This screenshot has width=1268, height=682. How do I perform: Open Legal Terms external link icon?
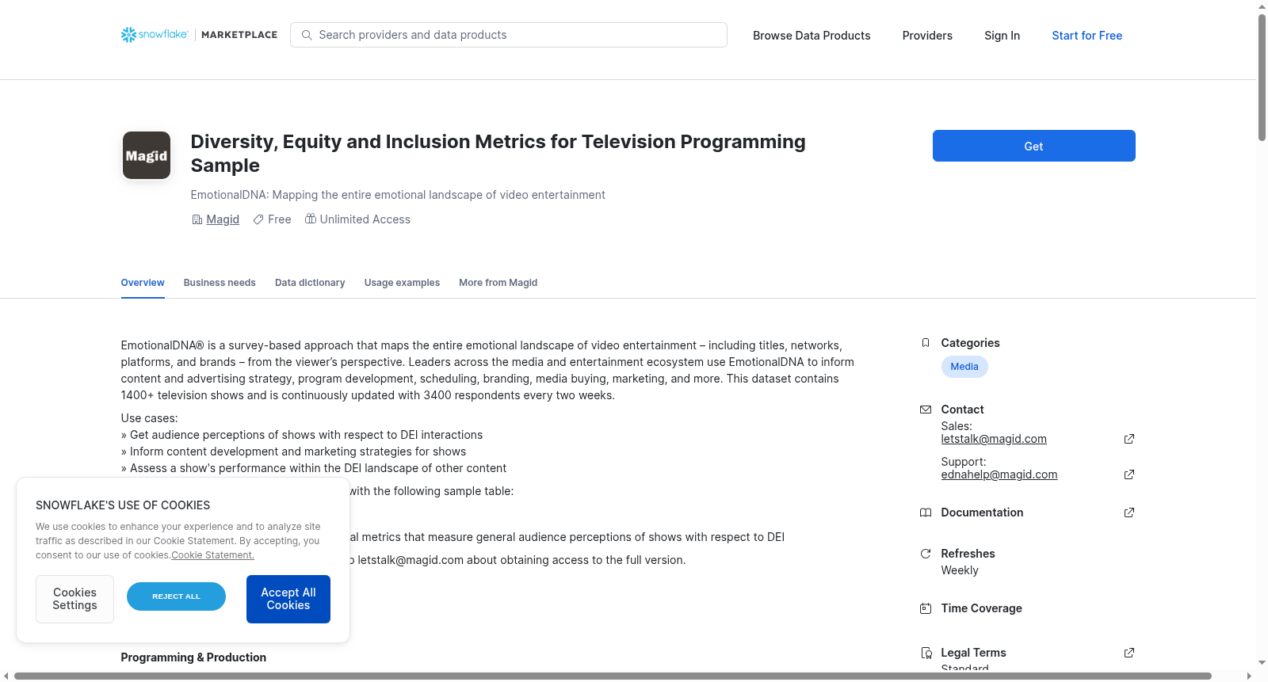pyautogui.click(x=1129, y=653)
